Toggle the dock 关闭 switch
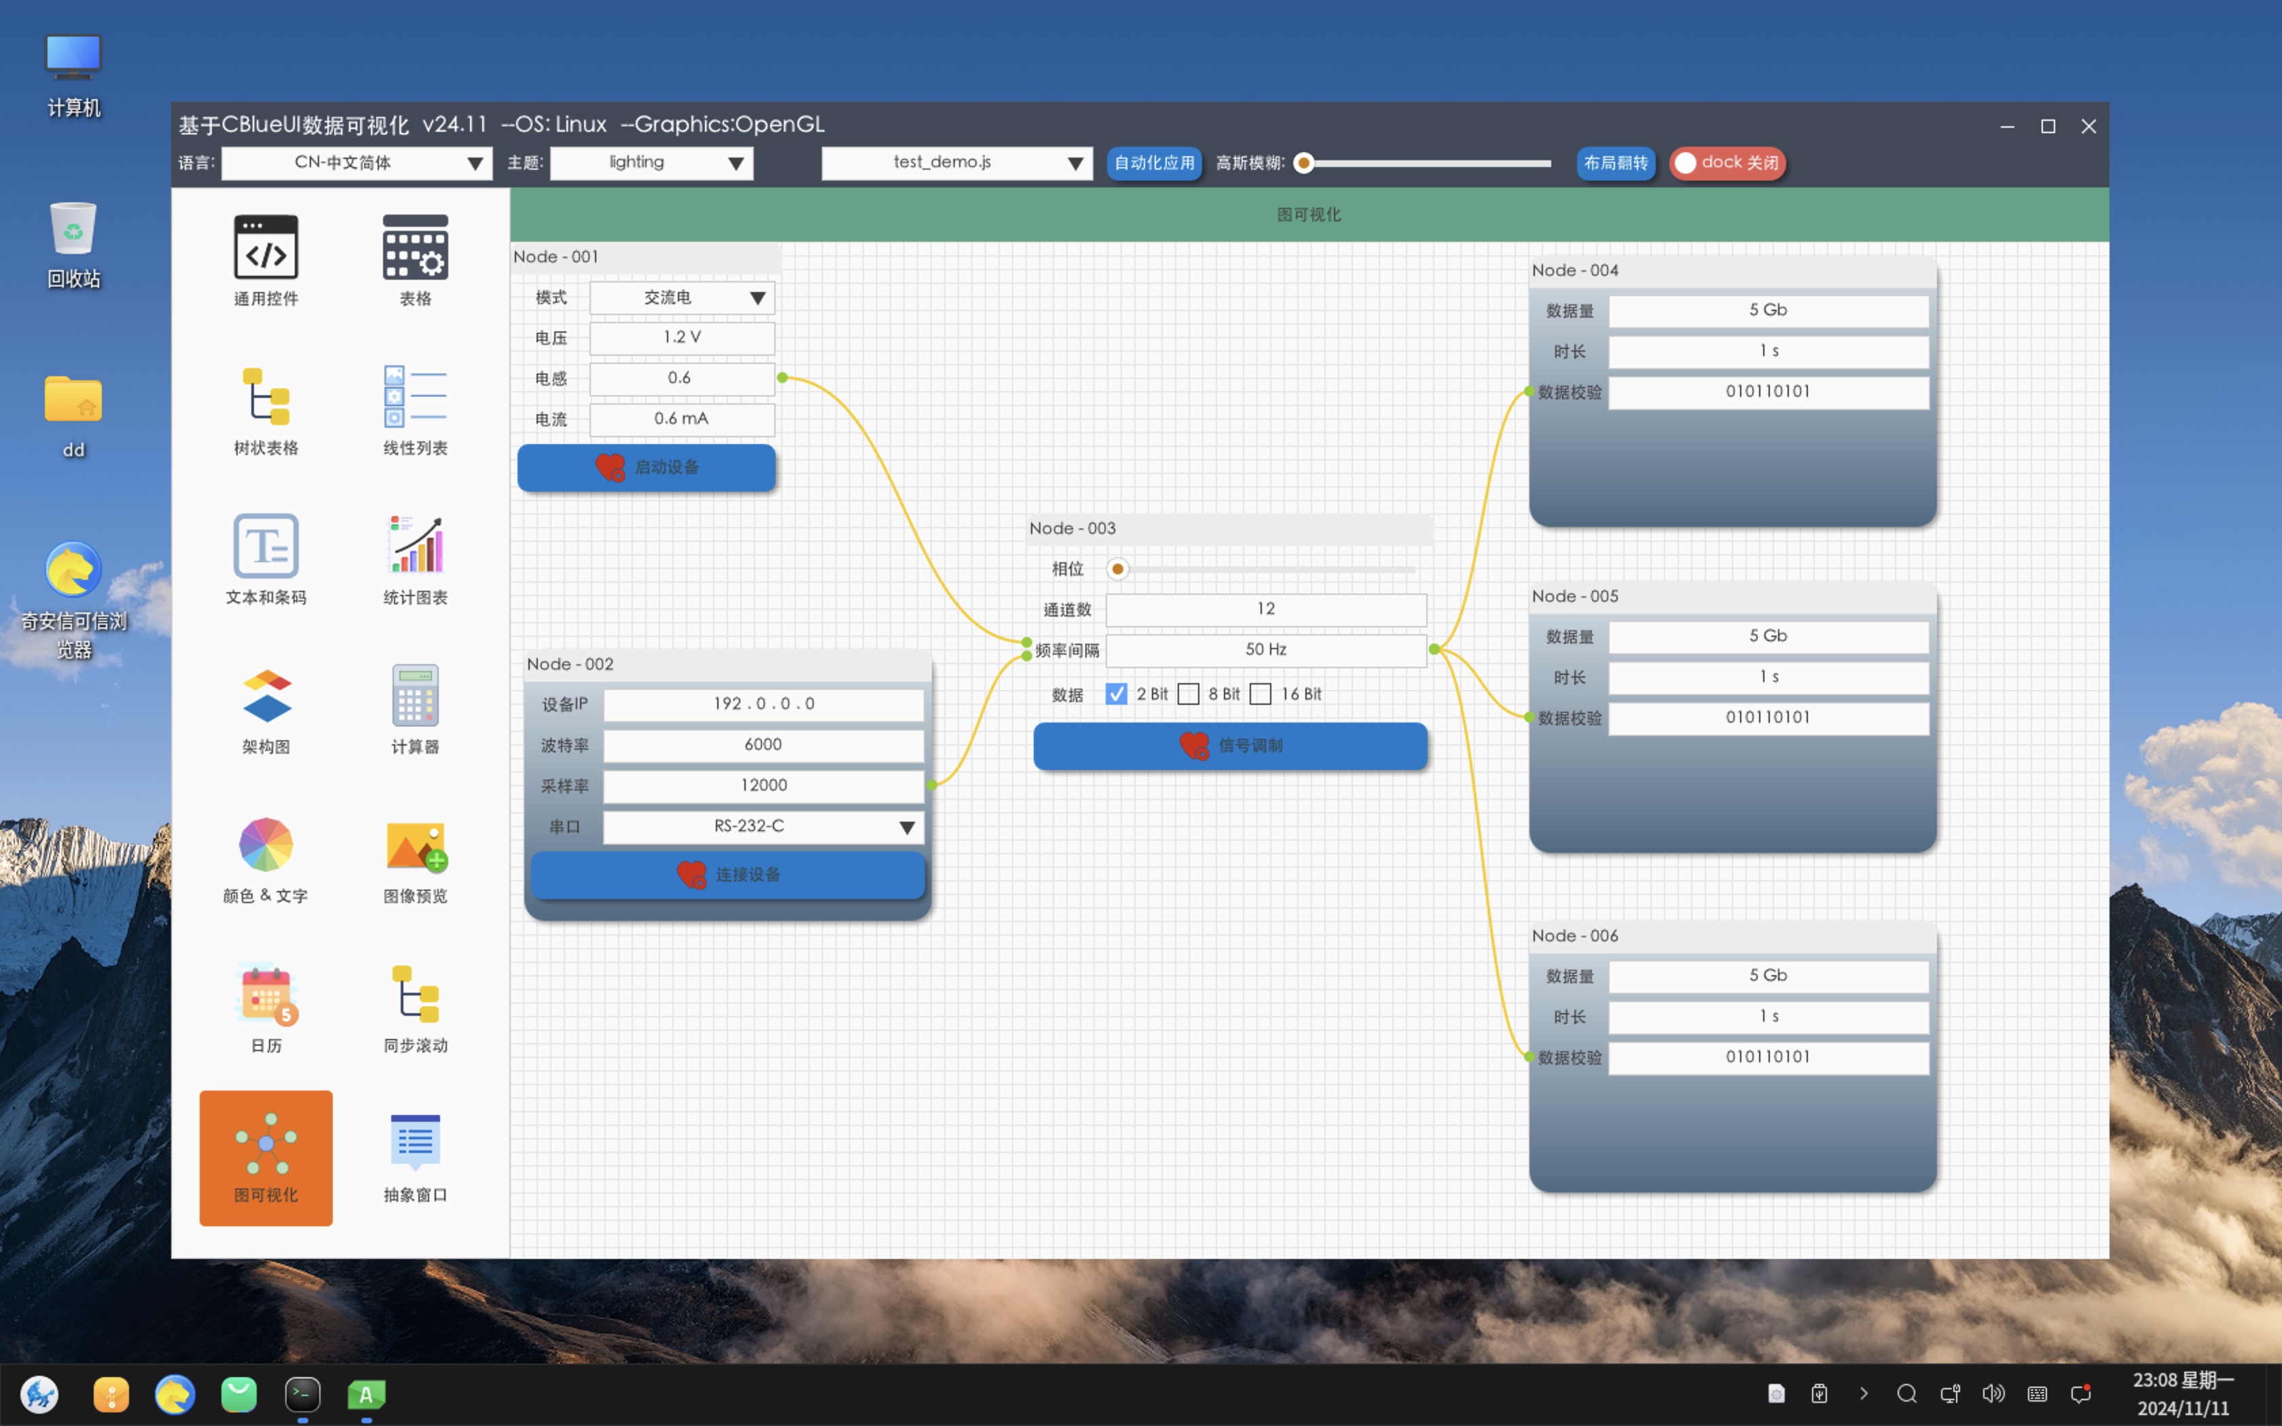Viewport: 2282px width, 1426px height. tap(1726, 163)
